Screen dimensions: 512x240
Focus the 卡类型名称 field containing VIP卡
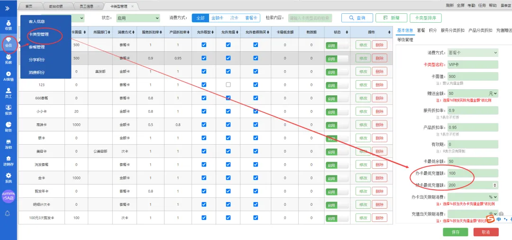(x=473, y=65)
